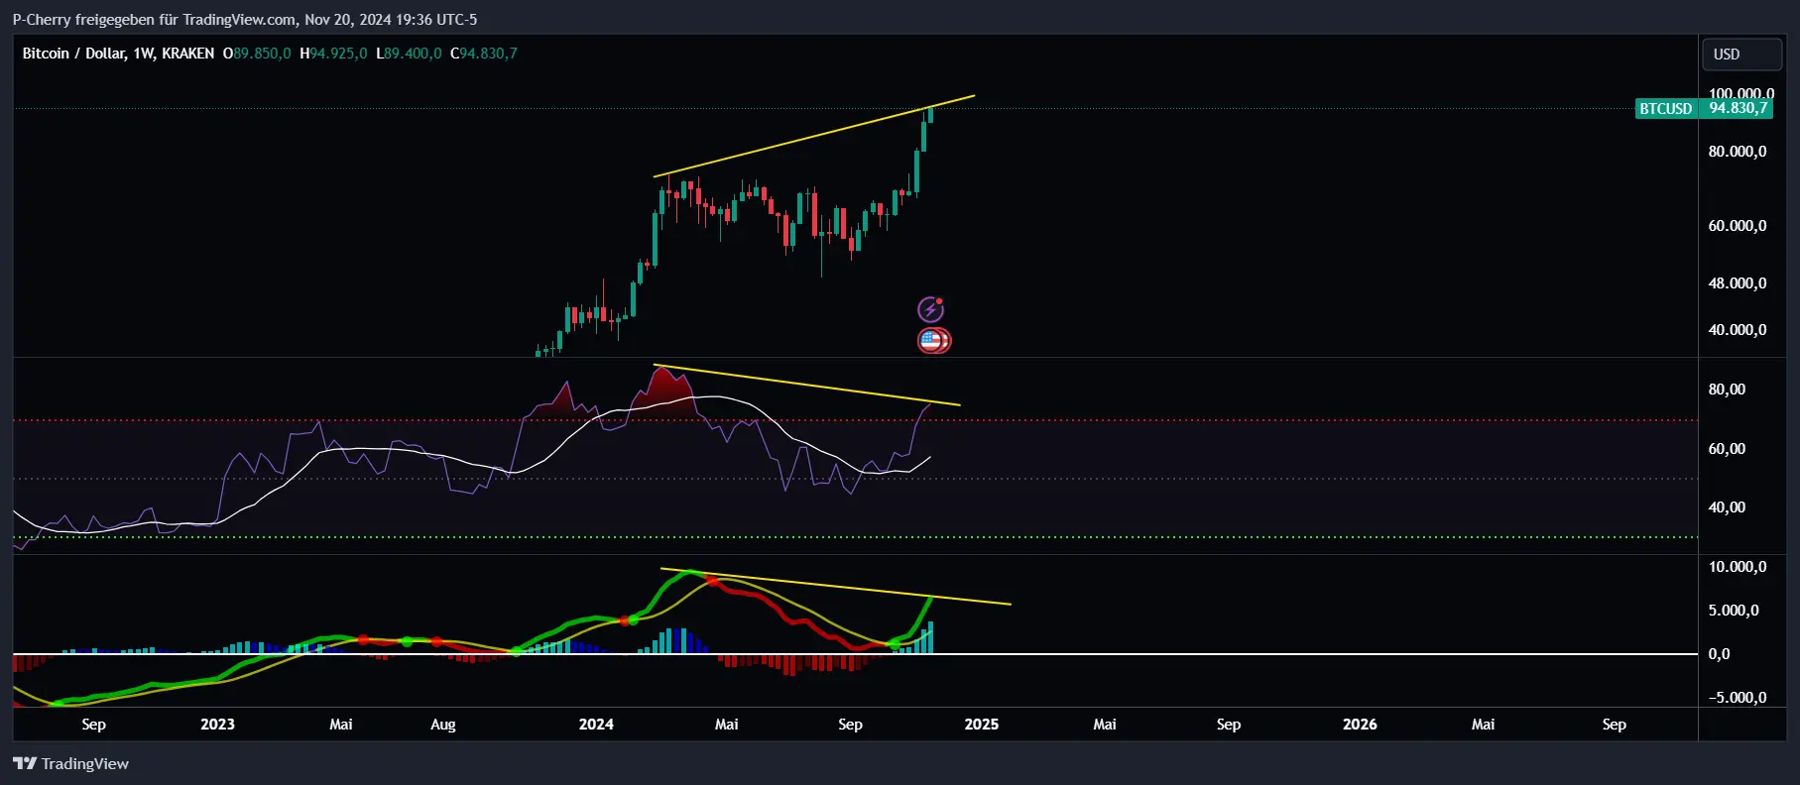Click the 48.000,0 price axis label
Image resolution: width=1800 pixels, height=785 pixels.
click(1738, 283)
